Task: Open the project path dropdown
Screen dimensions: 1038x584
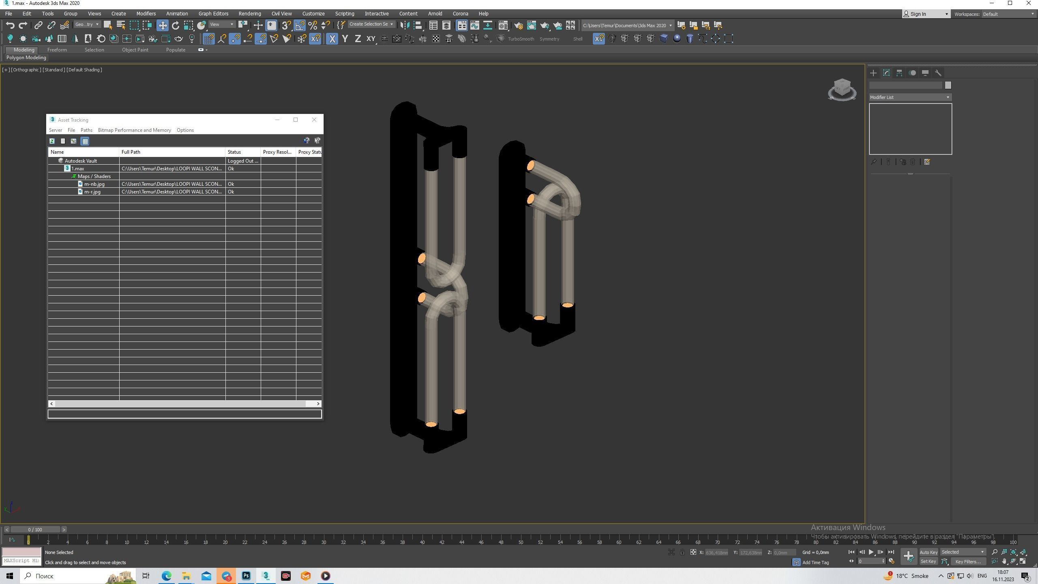Action: (627, 26)
